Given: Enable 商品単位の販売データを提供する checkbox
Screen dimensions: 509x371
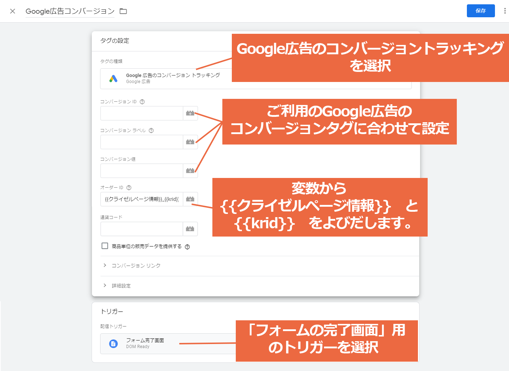Looking at the screenshot, I should pyautogui.click(x=105, y=246).
